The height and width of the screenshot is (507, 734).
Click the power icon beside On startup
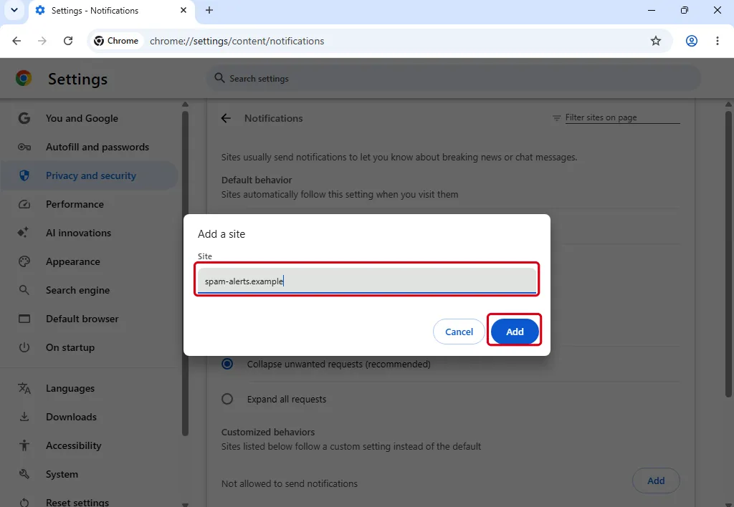tap(24, 347)
